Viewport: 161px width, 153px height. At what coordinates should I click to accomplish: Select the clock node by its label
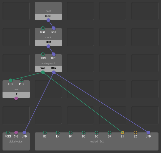(x=48, y=37)
